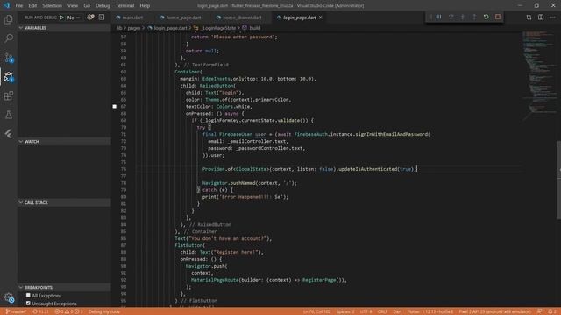Click the Open Changes icon in editor actions

529,17
